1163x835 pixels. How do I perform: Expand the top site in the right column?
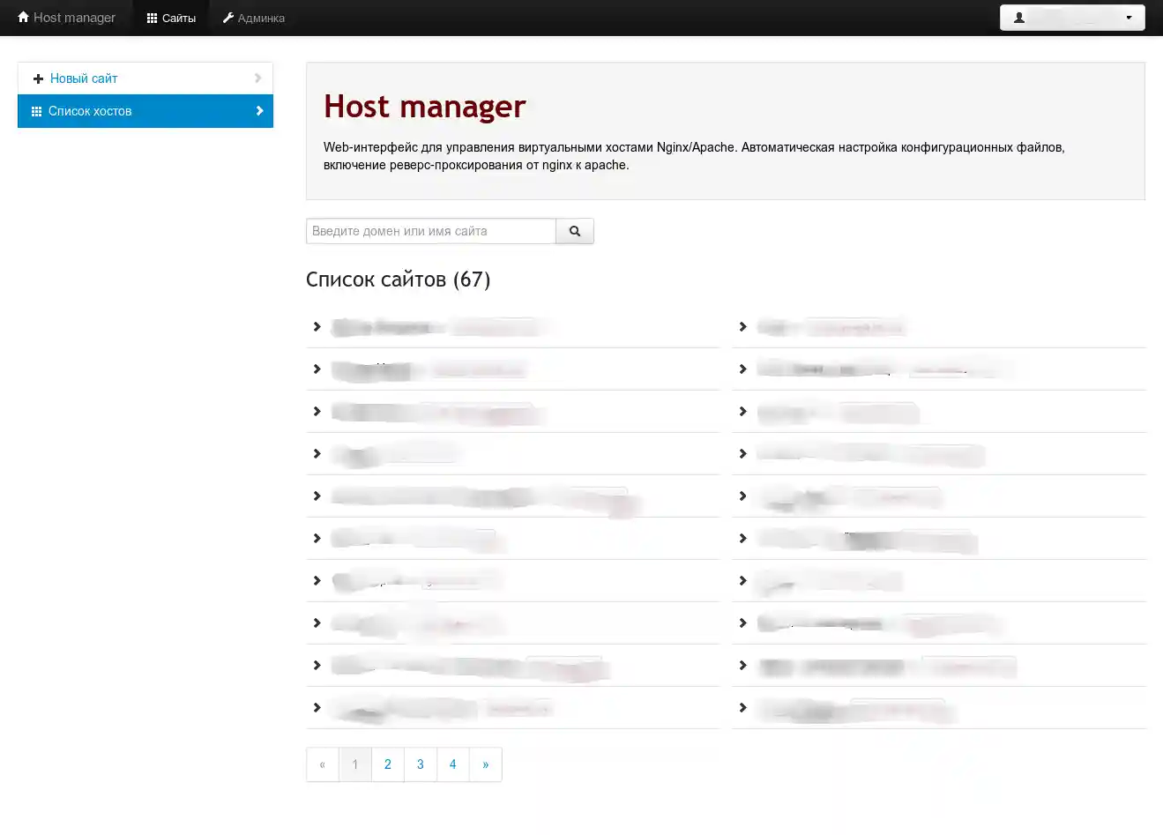[742, 326]
